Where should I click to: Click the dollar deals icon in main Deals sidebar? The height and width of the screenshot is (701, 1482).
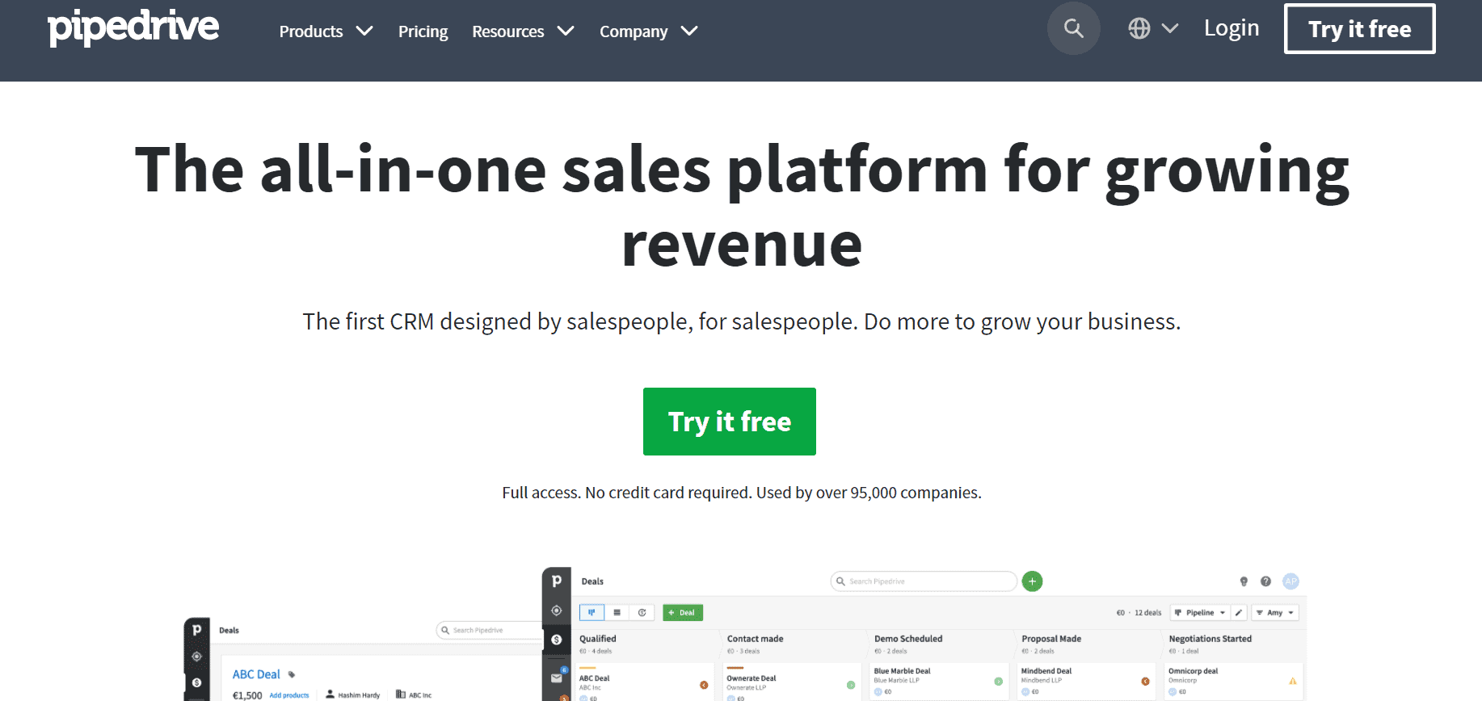pyautogui.click(x=557, y=640)
